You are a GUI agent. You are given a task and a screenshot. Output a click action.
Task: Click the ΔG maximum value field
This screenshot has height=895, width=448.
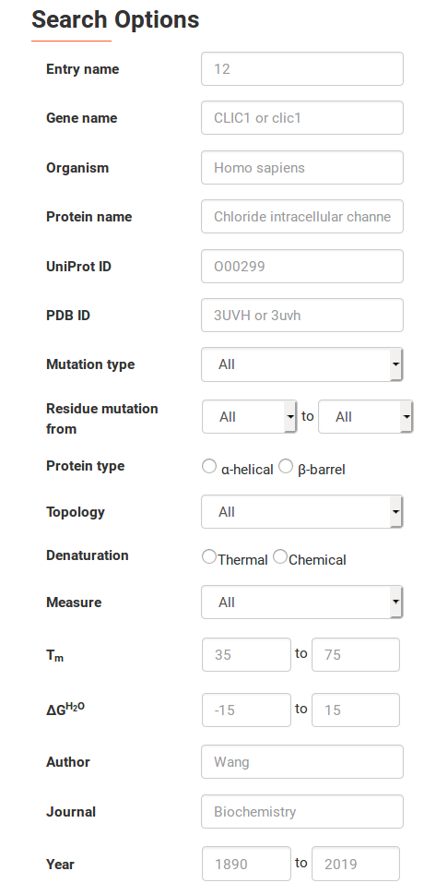click(356, 710)
